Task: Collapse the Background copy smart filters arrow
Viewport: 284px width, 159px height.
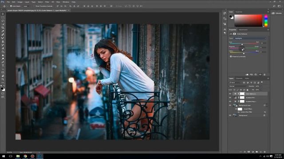Action: (266, 105)
